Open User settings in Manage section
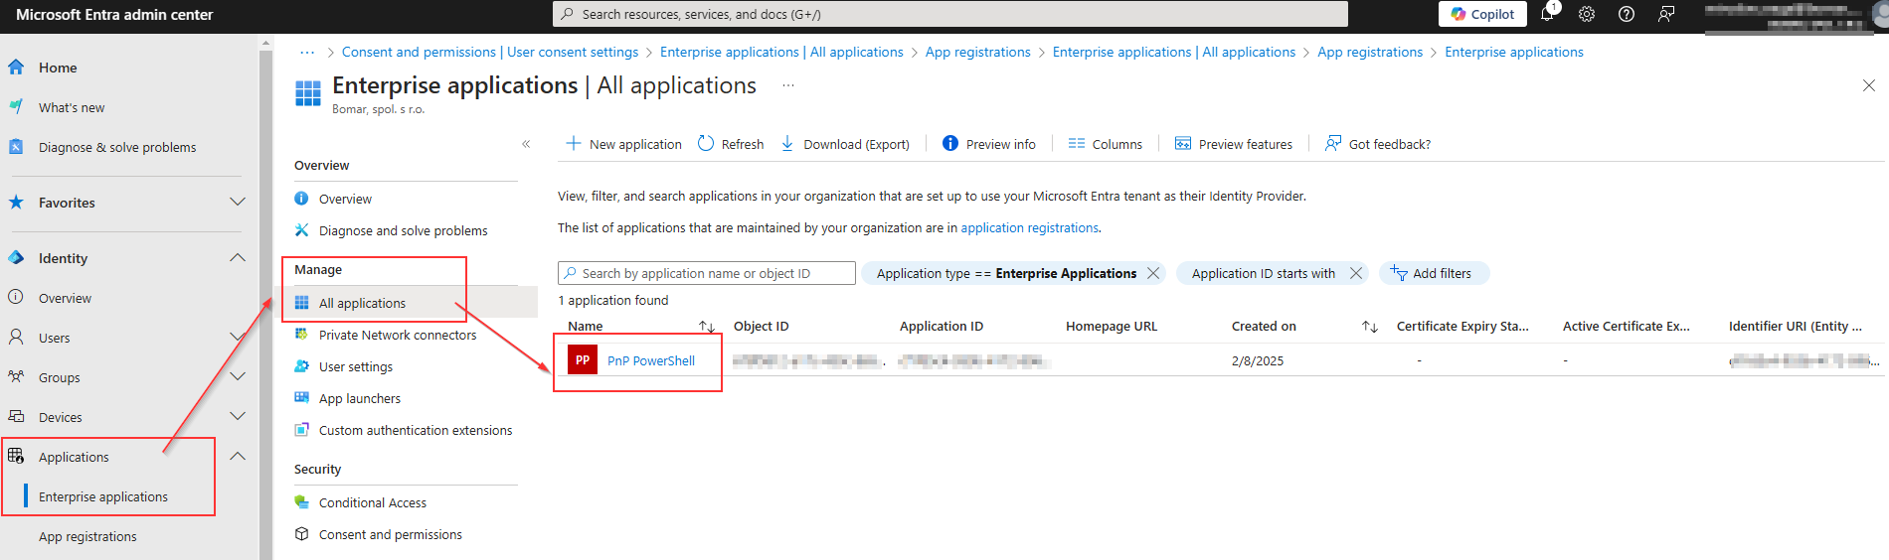Viewport: 1889px width, 560px height. pyautogui.click(x=355, y=366)
